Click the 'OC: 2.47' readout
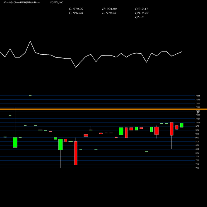The height and width of the screenshot is (207, 207). click(142, 9)
